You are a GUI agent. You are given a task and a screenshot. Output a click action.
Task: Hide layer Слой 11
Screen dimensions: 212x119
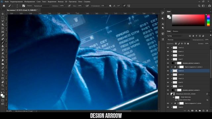pyautogui.click(x=168, y=52)
